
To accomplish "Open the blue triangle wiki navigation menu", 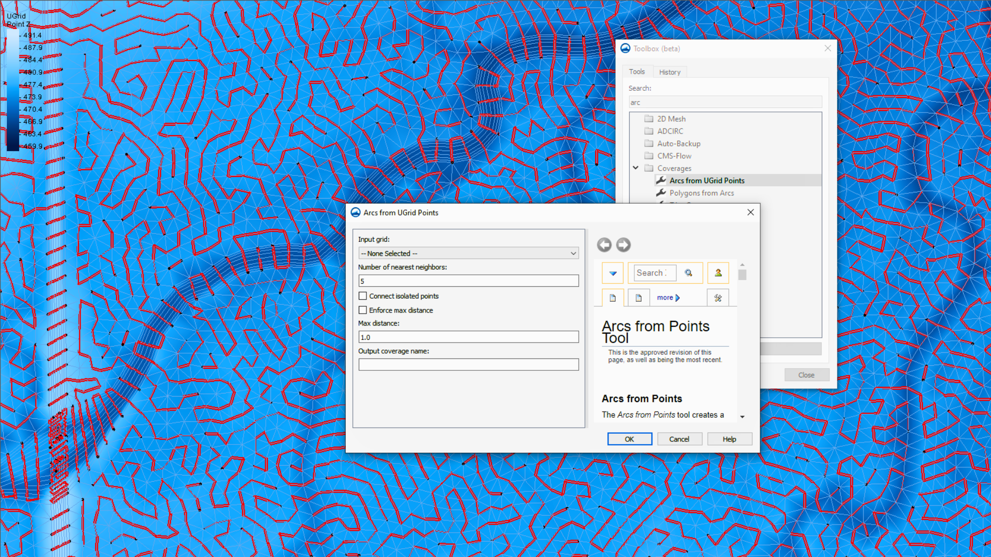I will pyautogui.click(x=613, y=273).
